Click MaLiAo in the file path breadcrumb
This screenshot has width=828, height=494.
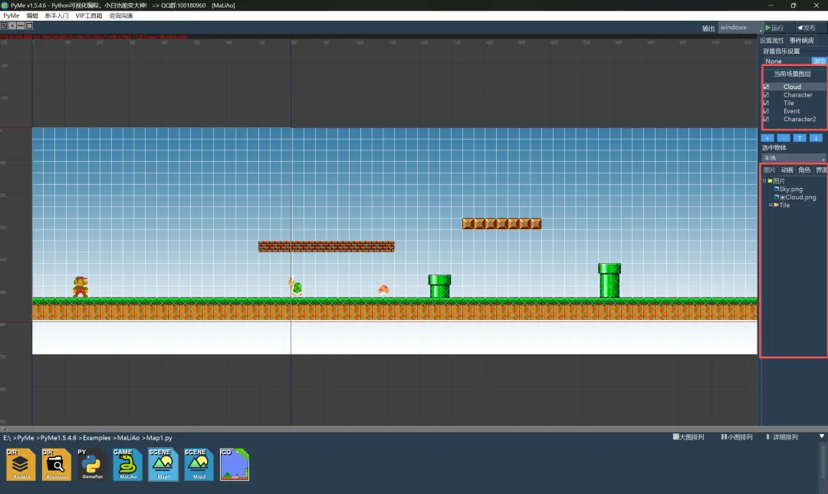click(x=128, y=438)
